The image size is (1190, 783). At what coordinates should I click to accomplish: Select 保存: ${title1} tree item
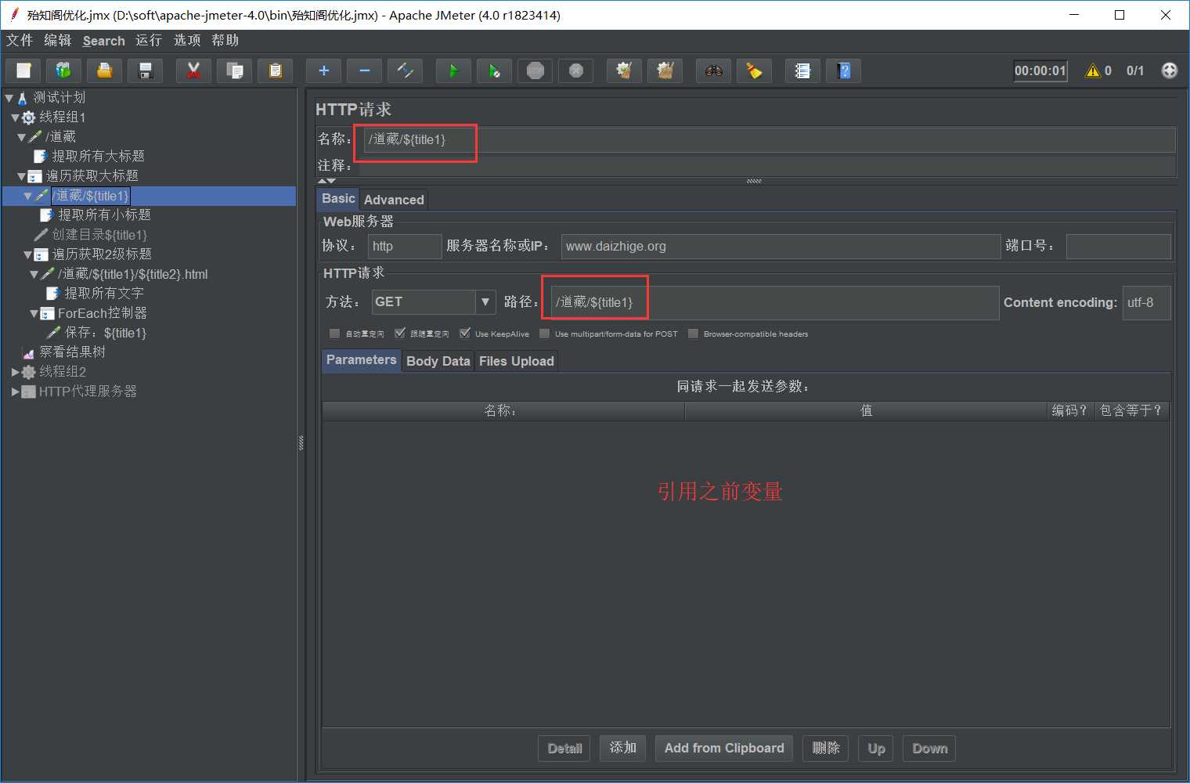[x=105, y=333]
